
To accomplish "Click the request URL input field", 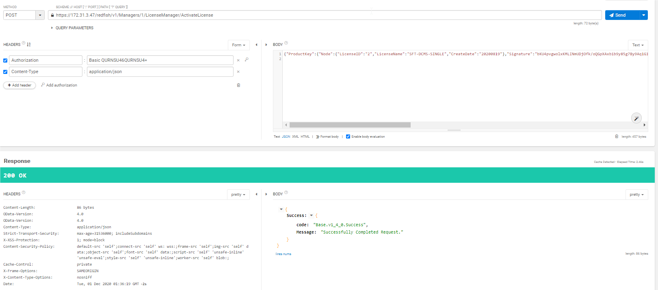I will coord(325,15).
